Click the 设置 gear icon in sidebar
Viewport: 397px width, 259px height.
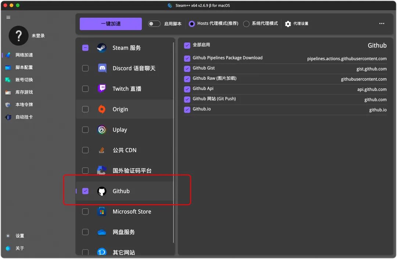click(8, 236)
